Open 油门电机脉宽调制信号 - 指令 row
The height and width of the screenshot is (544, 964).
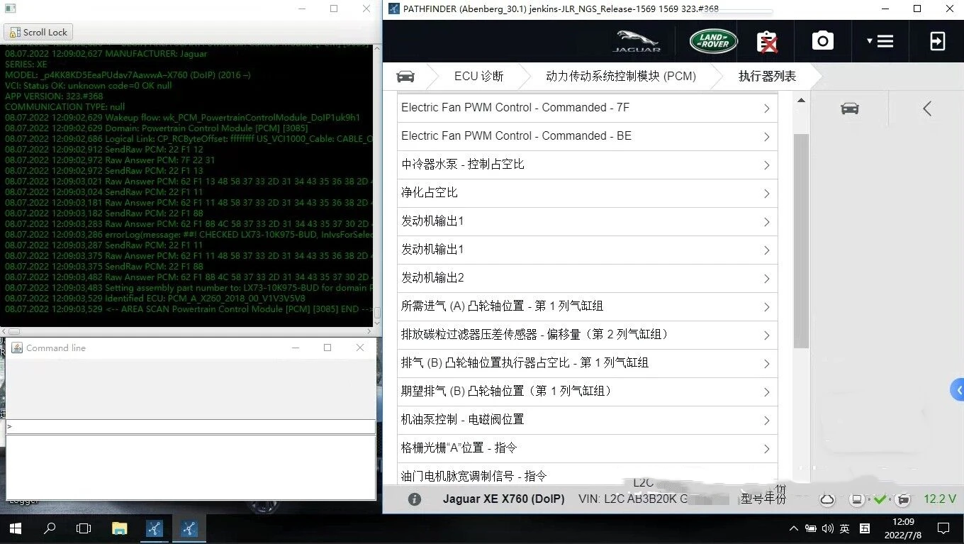tap(587, 474)
